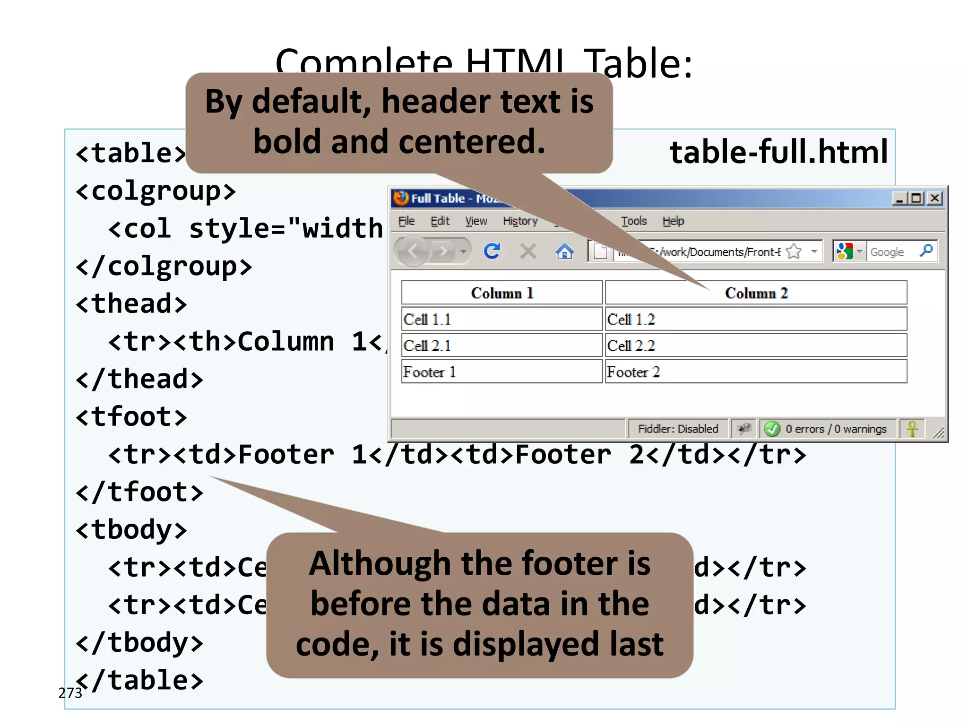
Task: Click the Cell 2.2 table cell
Action: pos(756,346)
